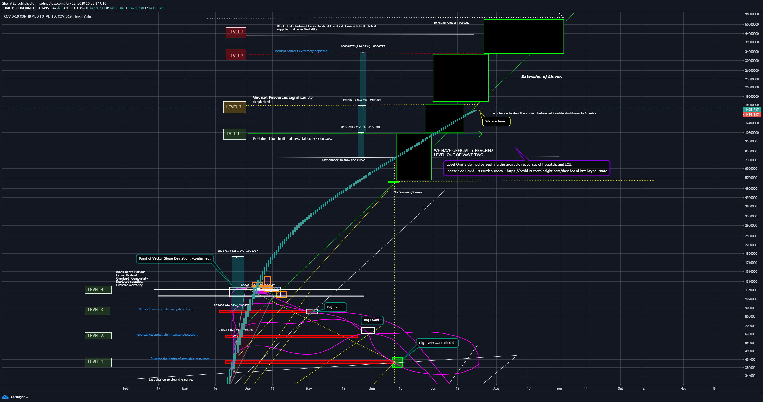Image resolution: width=763 pixels, height=402 pixels.
Task: Select '50 Million Global Infected.' annotation
Action: click(x=451, y=23)
